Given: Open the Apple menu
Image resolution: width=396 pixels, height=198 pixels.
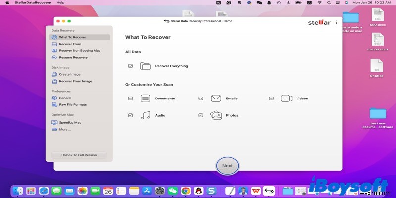Looking at the screenshot, I should pos(7,3).
